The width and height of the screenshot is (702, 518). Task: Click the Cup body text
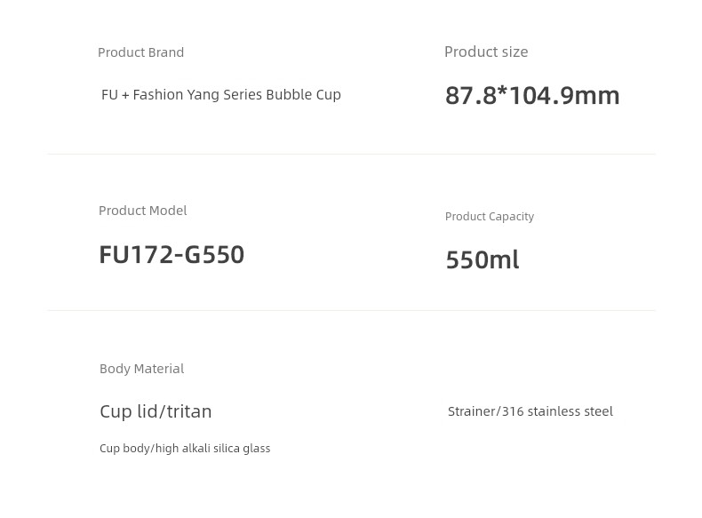(124, 449)
